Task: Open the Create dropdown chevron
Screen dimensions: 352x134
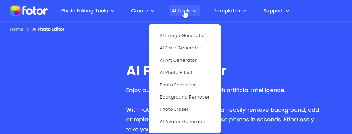Action: [x=152, y=11]
